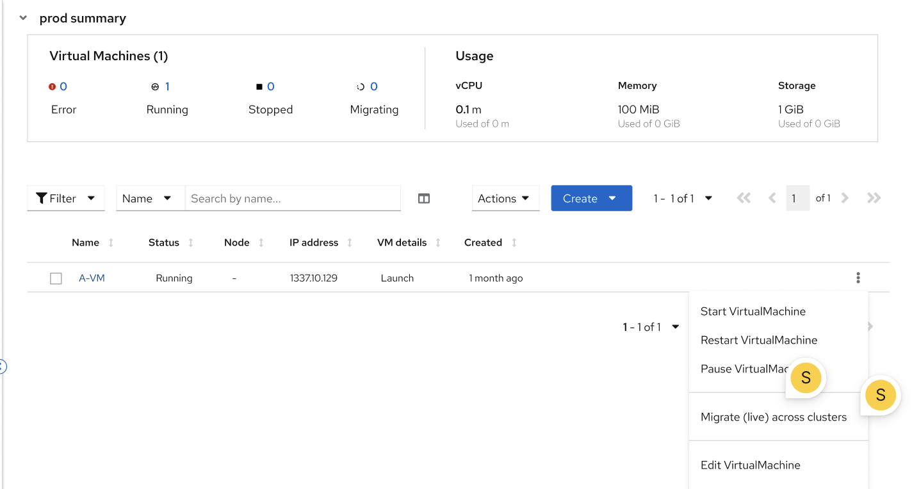Click the next page arrow

pyautogui.click(x=845, y=198)
